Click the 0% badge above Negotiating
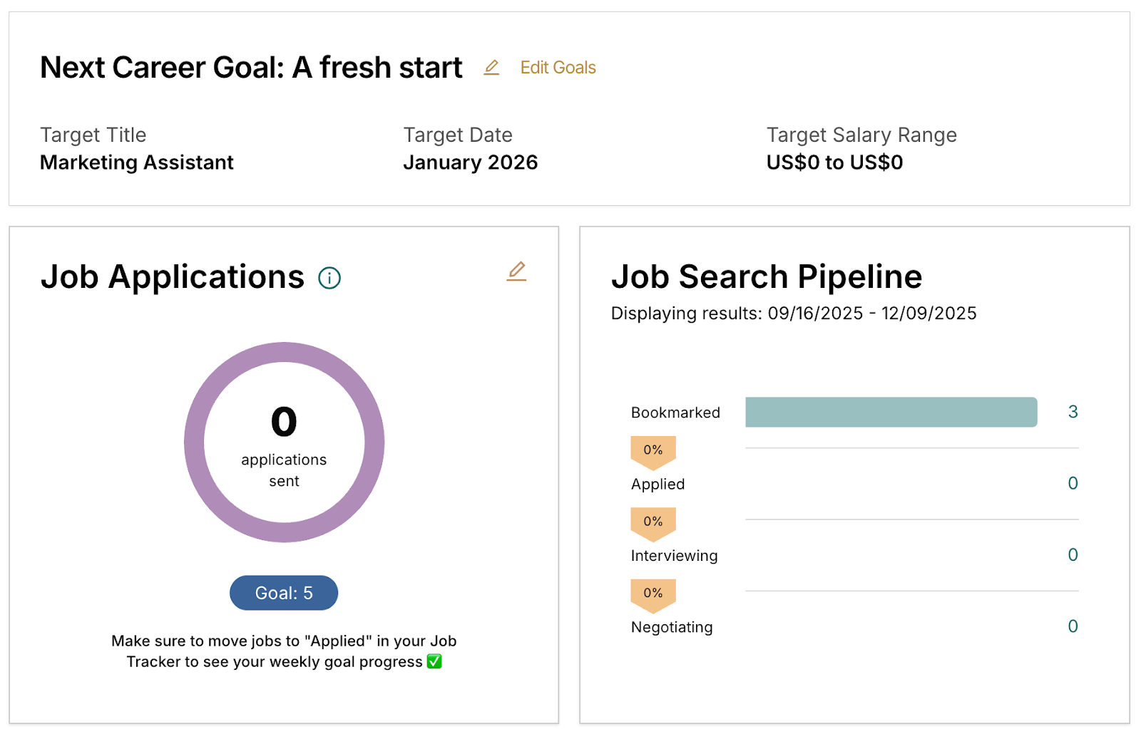The image size is (1141, 729). pos(653,593)
